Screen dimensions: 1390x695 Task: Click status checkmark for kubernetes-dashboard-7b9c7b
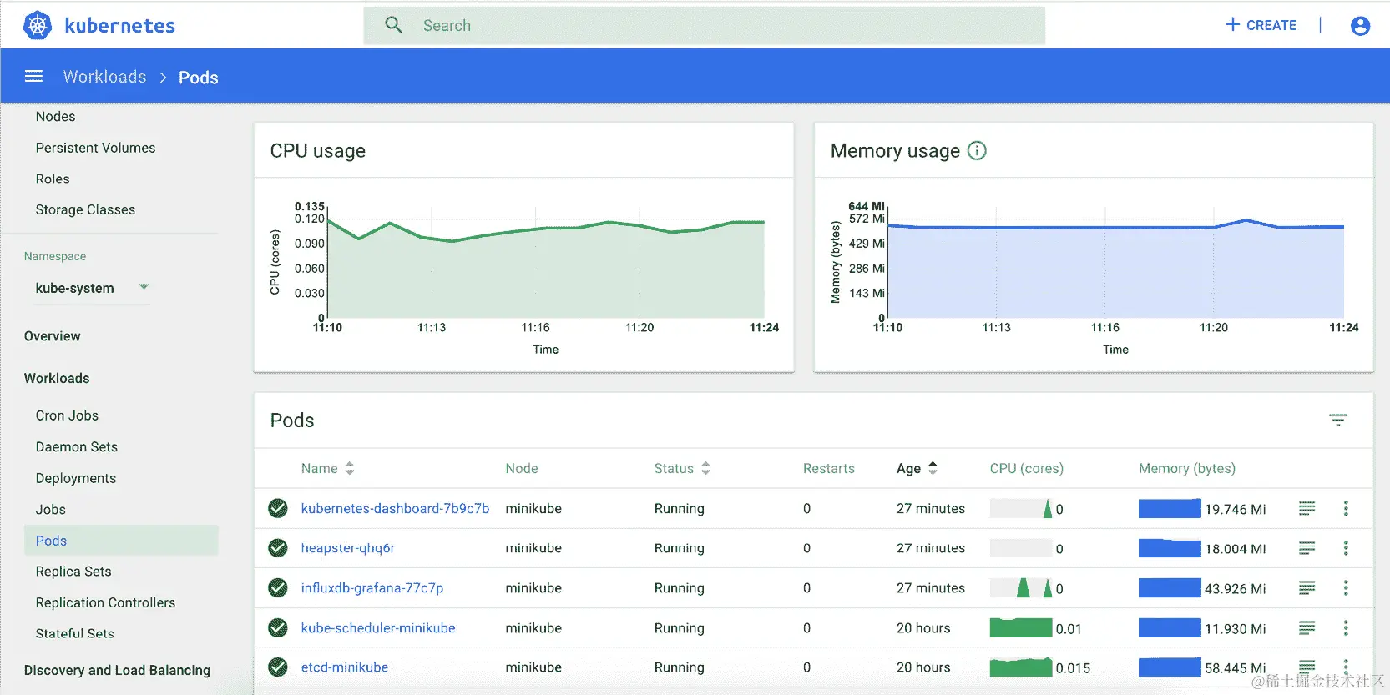(278, 508)
